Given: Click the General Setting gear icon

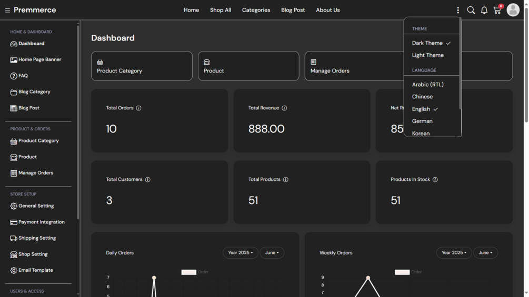Looking at the screenshot, I should 14,206.
